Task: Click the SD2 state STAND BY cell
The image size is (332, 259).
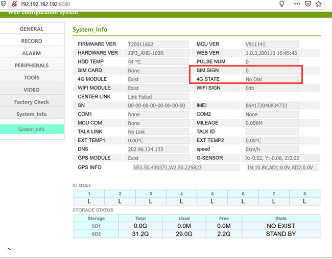Action: 281,234
